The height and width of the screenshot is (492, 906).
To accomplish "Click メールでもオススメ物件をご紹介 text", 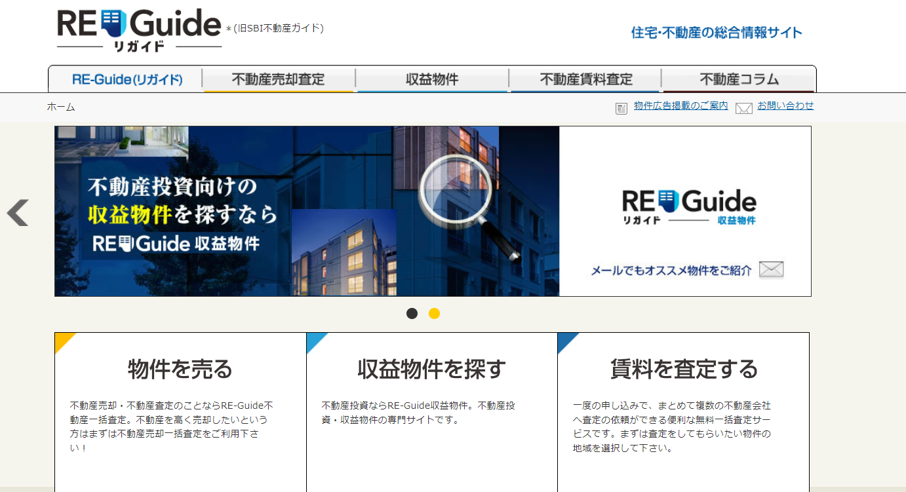I will click(x=671, y=270).
